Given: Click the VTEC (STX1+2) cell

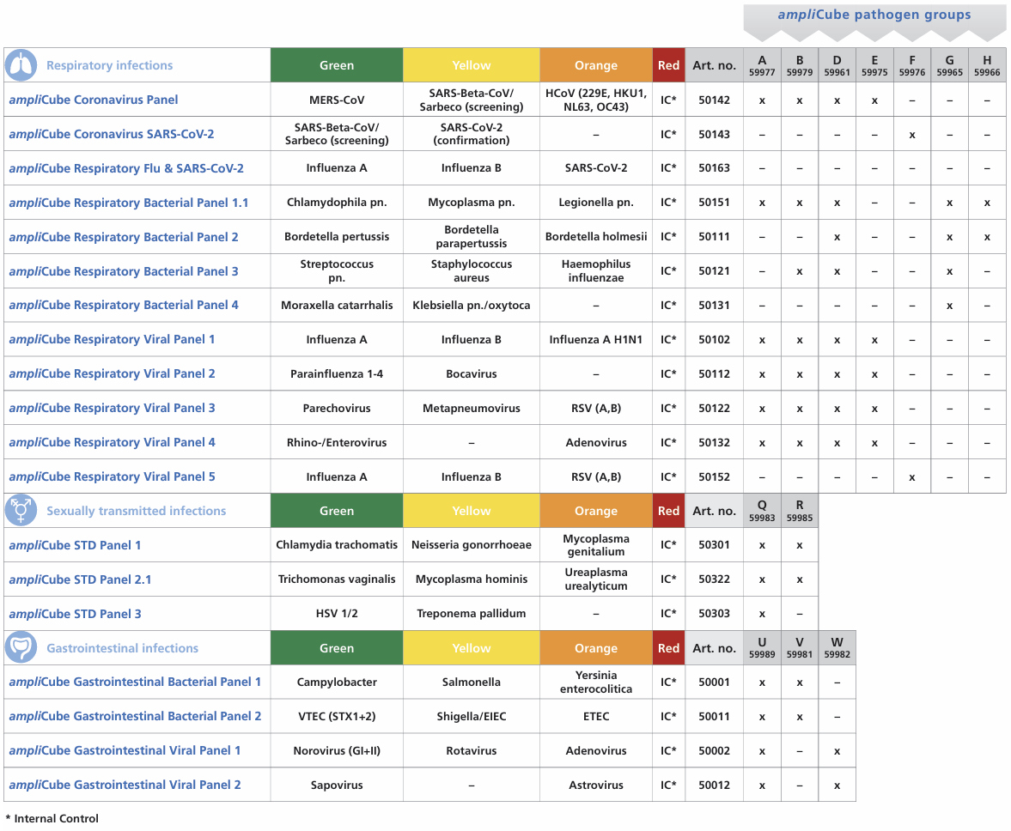Looking at the screenshot, I should pyautogui.click(x=337, y=716).
